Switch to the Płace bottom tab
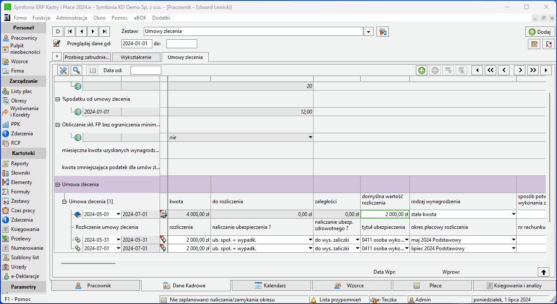557x304 pixels. coord(432,286)
